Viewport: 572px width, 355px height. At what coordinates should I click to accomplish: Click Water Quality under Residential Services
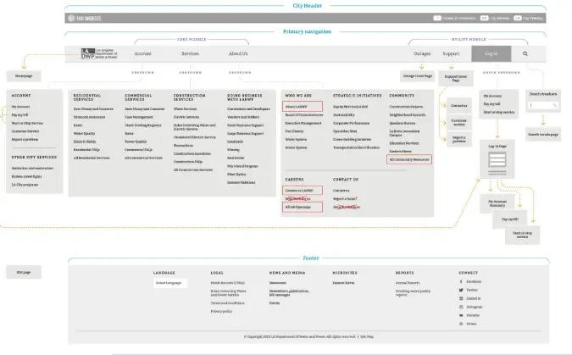(84, 134)
